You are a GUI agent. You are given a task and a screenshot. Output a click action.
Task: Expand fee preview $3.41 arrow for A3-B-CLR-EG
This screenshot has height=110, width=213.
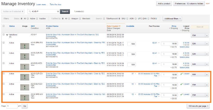click(159, 53)
